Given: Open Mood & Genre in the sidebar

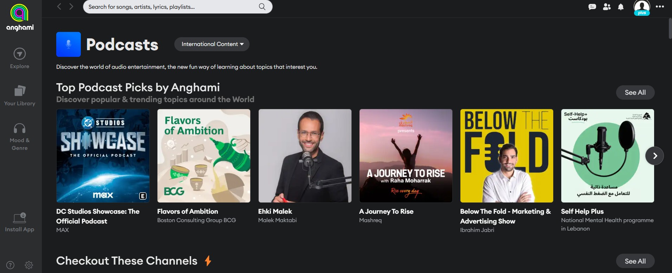Looking at the screenshot, I should click(20, 137).
